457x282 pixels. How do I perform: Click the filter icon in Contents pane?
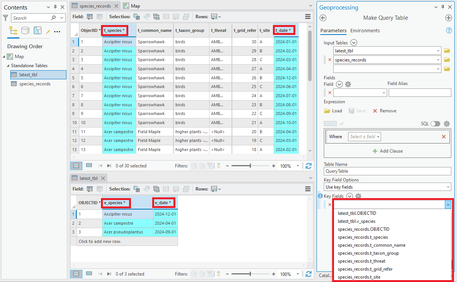coord(5,18)
